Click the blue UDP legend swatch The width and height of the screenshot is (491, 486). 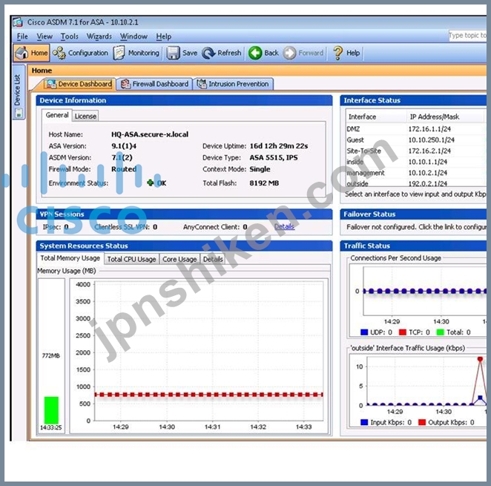[364, 332]
